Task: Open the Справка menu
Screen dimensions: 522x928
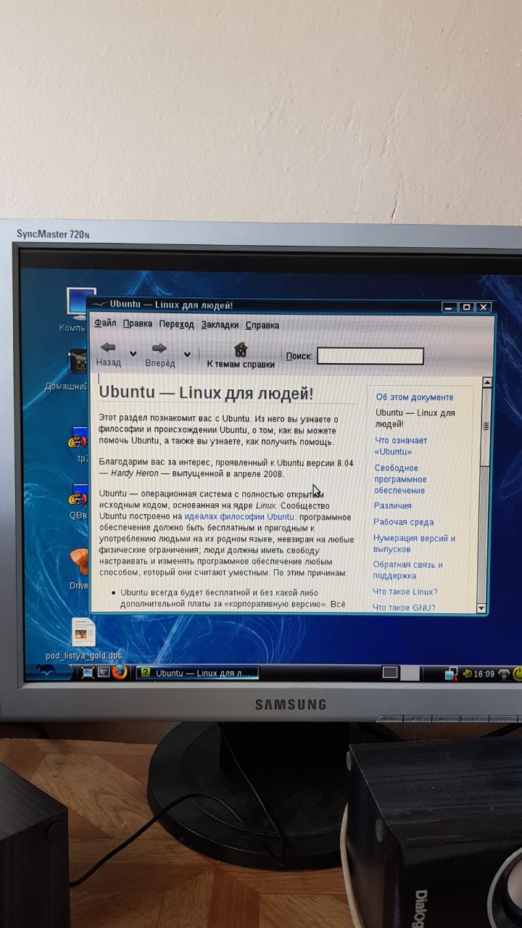Action: point(262,326)
